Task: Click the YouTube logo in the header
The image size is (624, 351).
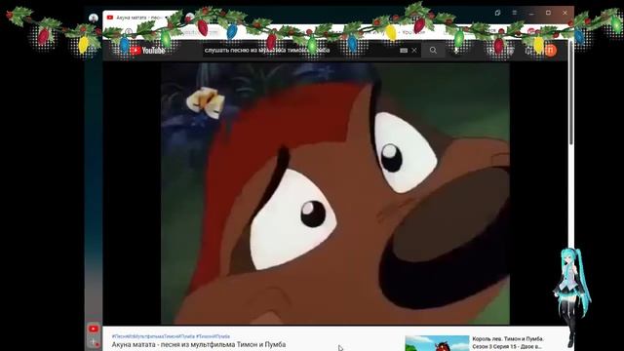Action: pyautogui.click(x=147, y=51)
